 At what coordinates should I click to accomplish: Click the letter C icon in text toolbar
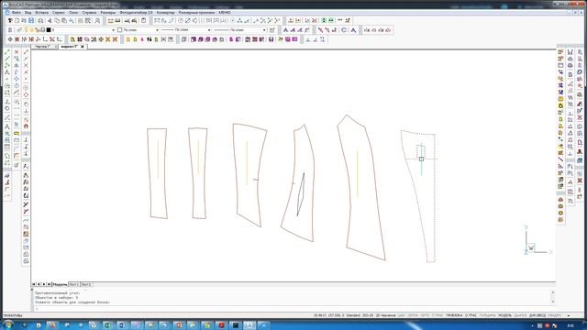click(x=344, y=30)
